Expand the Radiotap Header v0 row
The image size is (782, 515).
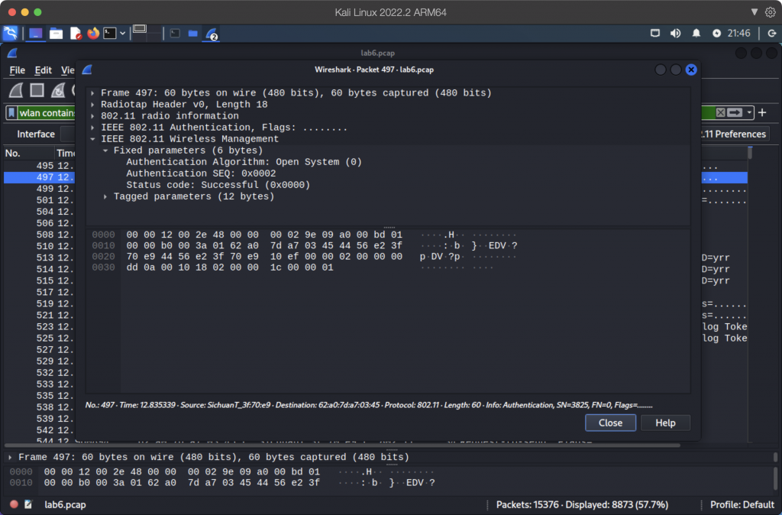(x=92, y=104)
